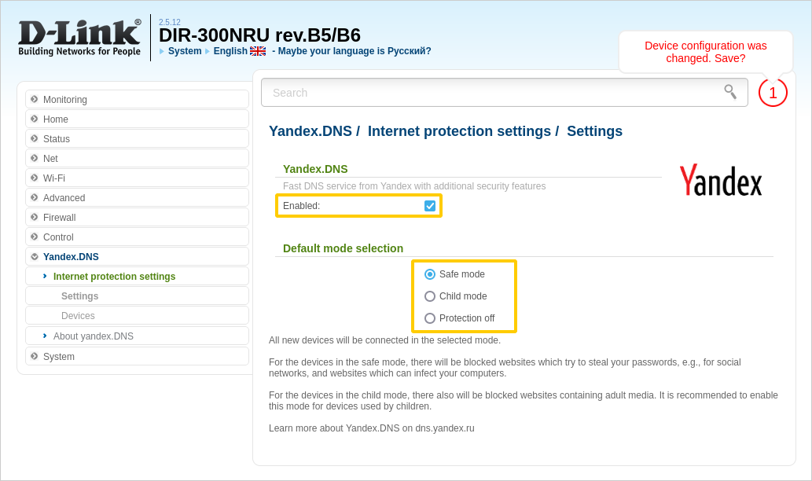This screenshot has width=812, height=481.
Task: Click the D-Link logo
Action: pos(79,37)
